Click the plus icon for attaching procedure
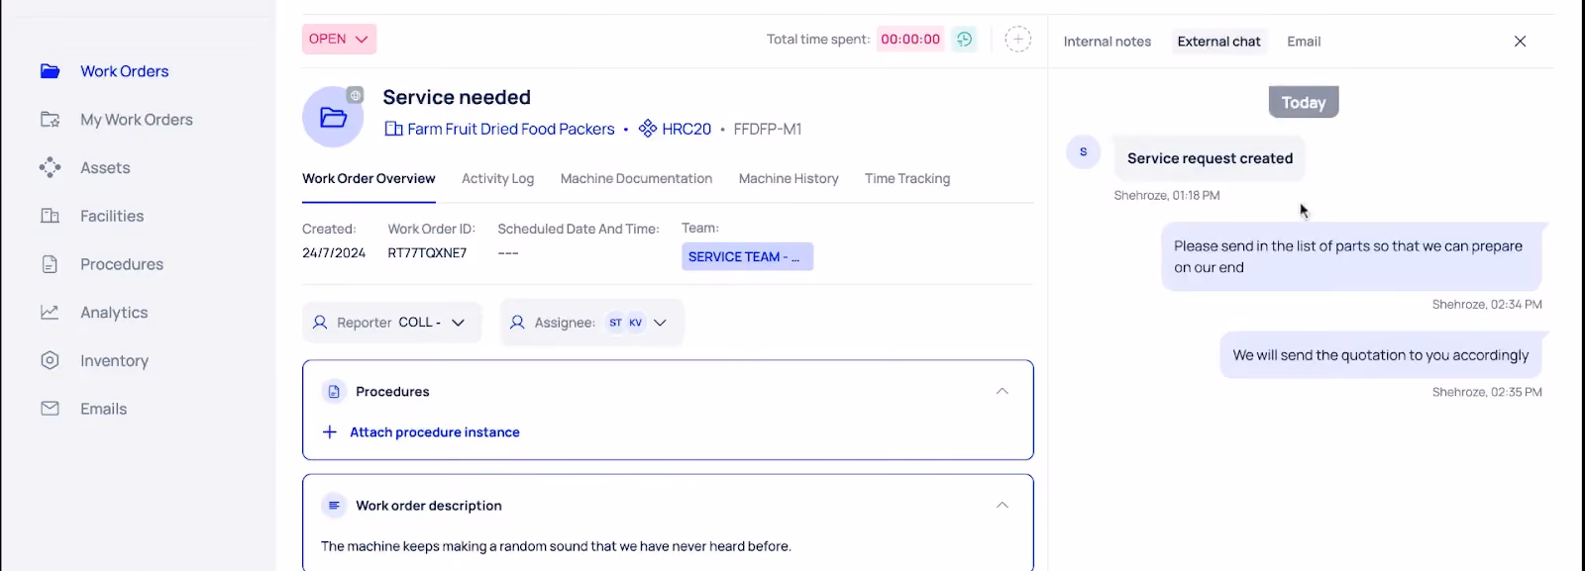Screen dimensions: 1585x571 330,432
